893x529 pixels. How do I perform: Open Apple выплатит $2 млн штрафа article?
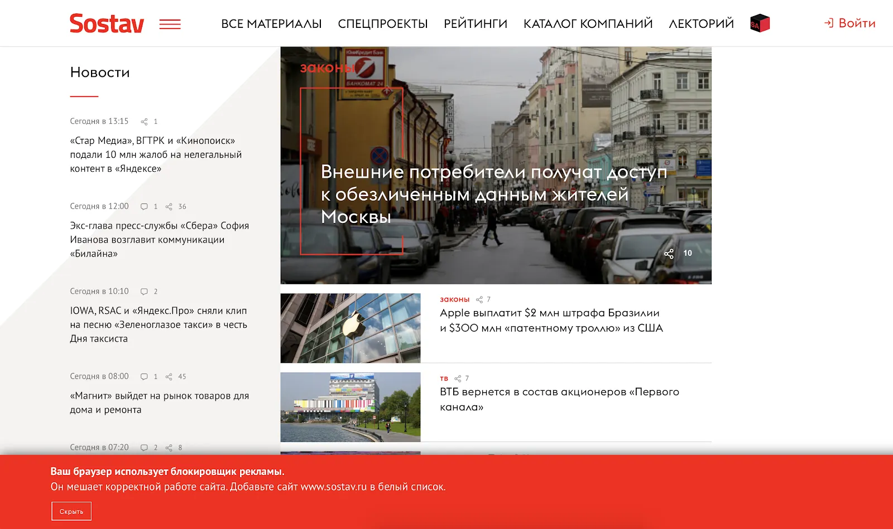[551, 321]
